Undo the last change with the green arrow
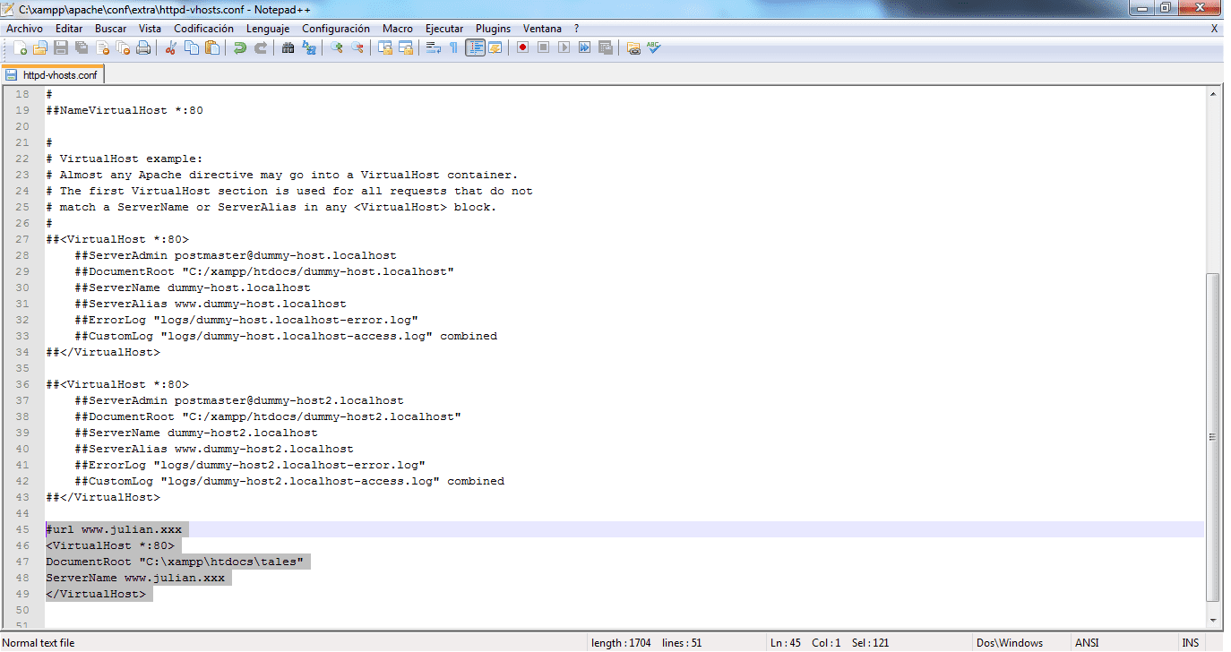The image size is (1231, 652). point(240,47)
